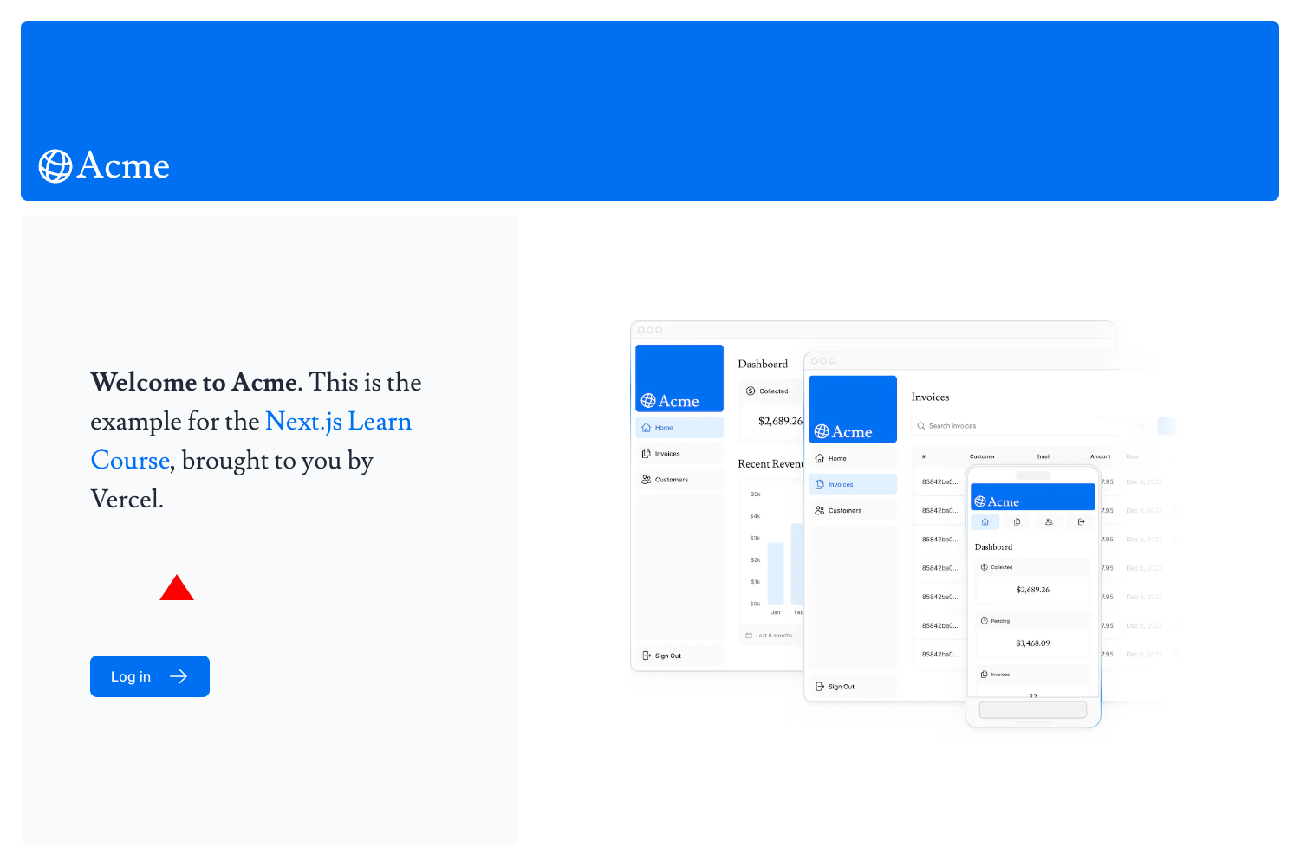Click the Acme globe logo in the blue banner
The height and width of the screenshot is (866, 1300).
click(54, 166)
